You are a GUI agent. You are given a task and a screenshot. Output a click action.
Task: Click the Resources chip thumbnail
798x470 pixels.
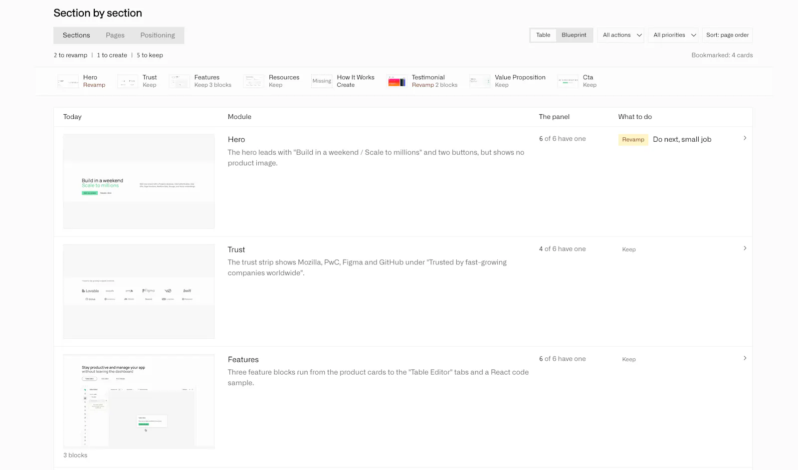pos(254,81)
